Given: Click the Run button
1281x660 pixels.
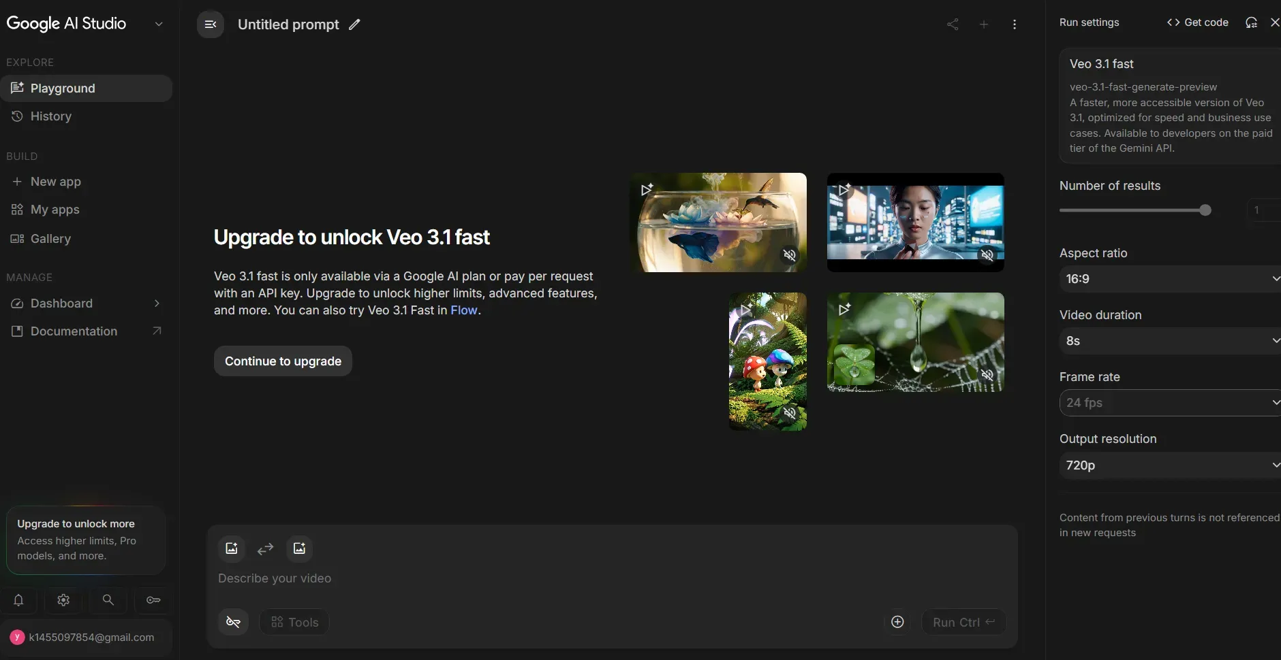Looking at the screenshot, I should (963, 622).
